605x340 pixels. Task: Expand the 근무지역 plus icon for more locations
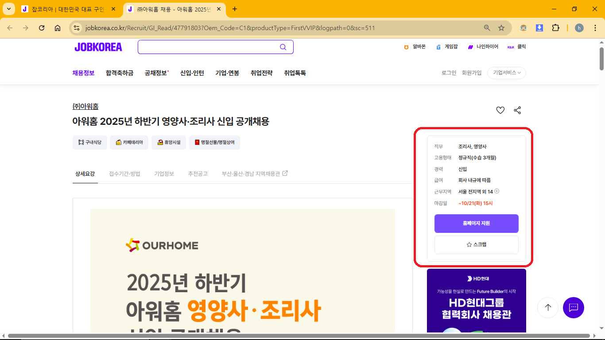[497, 191]
